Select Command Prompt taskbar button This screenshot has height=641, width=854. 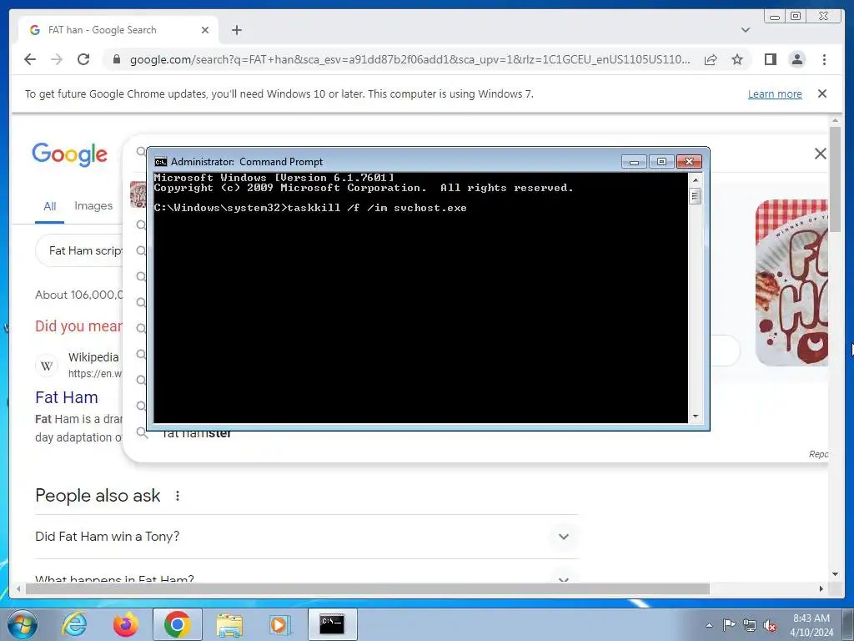[x=332, y=624]
